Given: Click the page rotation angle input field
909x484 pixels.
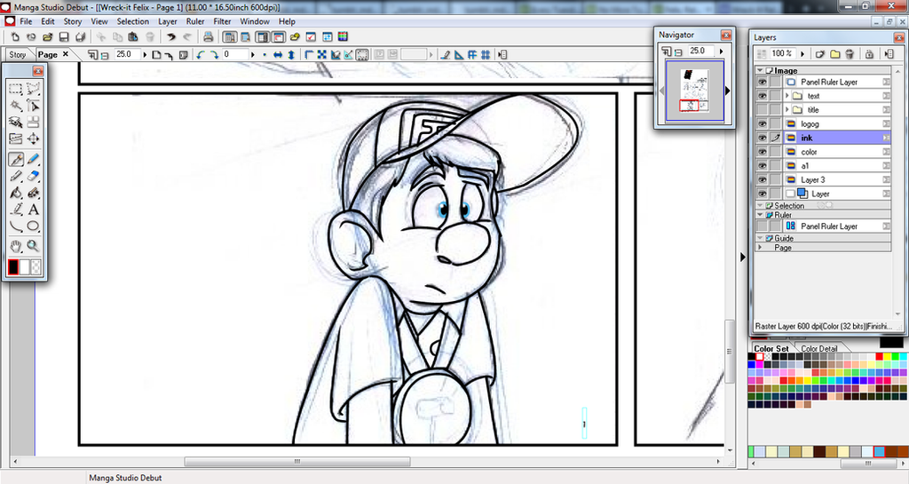Looking at the screenshot, I should click(234, 54).
